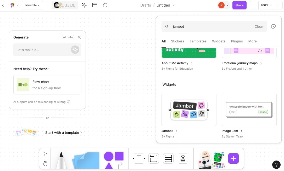The width and height of the screenshot is (284, 171).
Task: Switch to the Widgets tab
Action: click(219, 41)
